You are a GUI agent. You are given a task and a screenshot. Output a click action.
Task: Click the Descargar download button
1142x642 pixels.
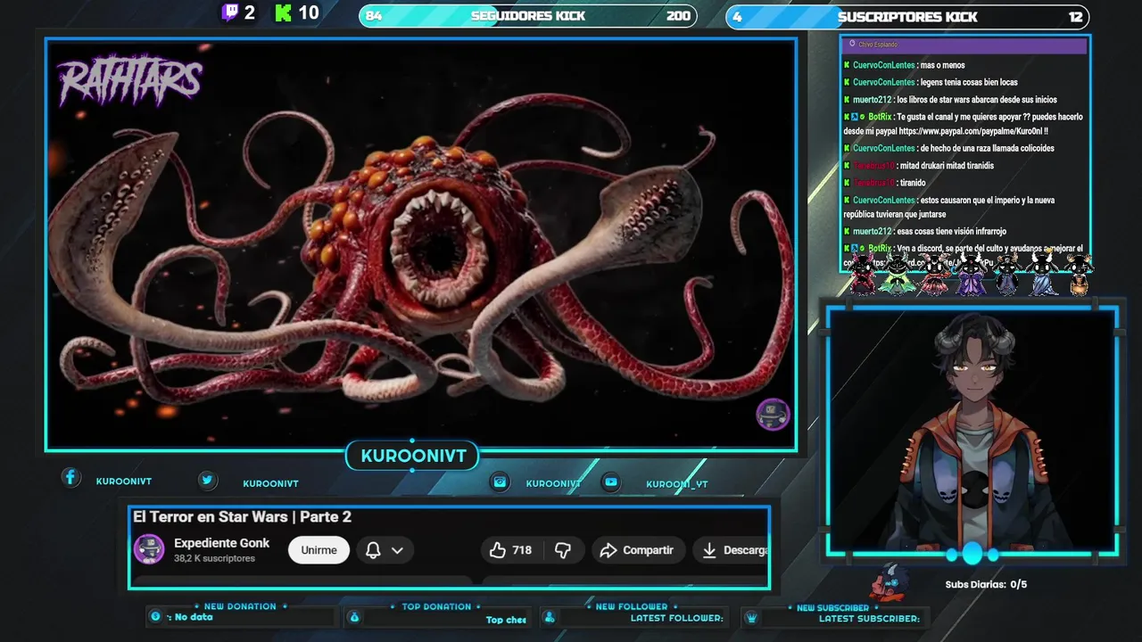pos(732,550)
